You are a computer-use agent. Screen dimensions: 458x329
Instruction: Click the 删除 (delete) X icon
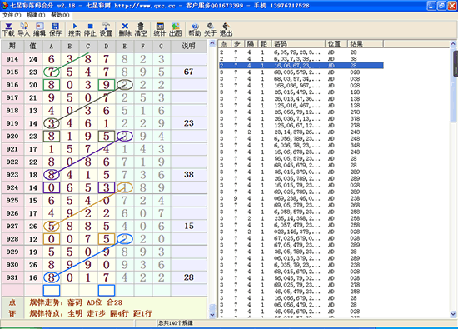pos(125,29)
